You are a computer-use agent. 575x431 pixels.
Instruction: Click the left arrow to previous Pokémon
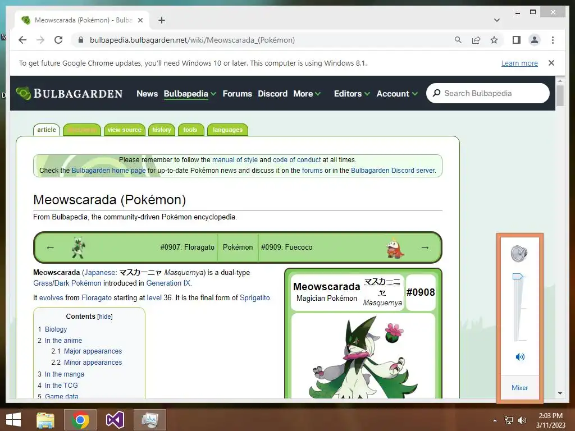coord(50,247)
